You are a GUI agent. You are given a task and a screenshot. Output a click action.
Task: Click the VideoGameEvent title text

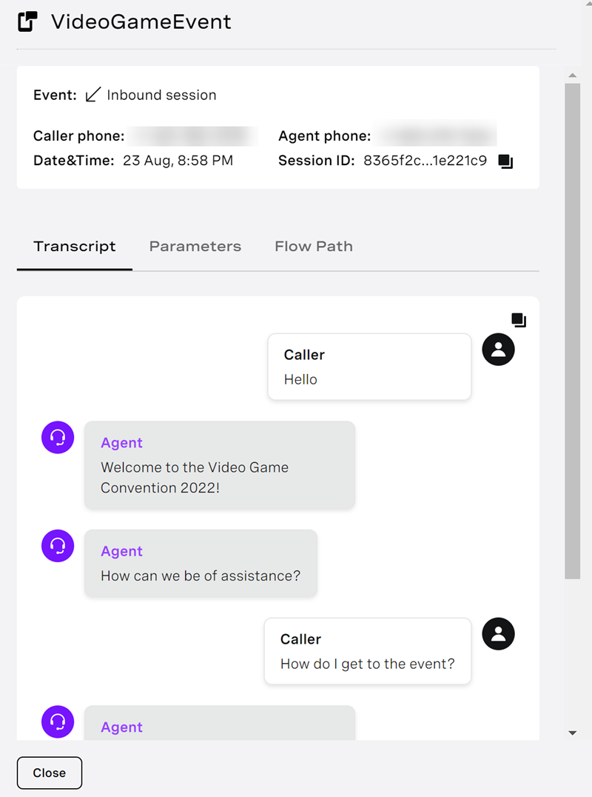click(141, 22)
